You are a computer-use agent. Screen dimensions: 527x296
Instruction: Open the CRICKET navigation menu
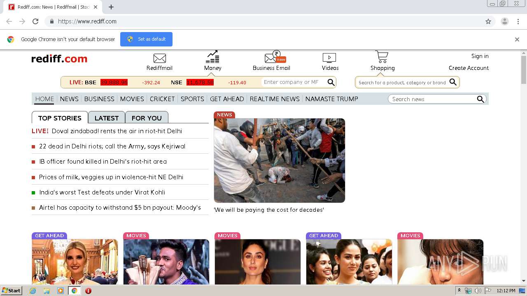click(162, 99)
